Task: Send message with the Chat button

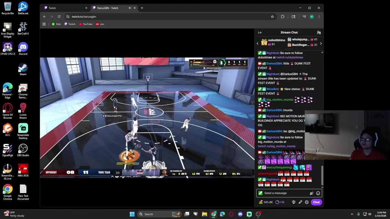Action: (316, 202)
